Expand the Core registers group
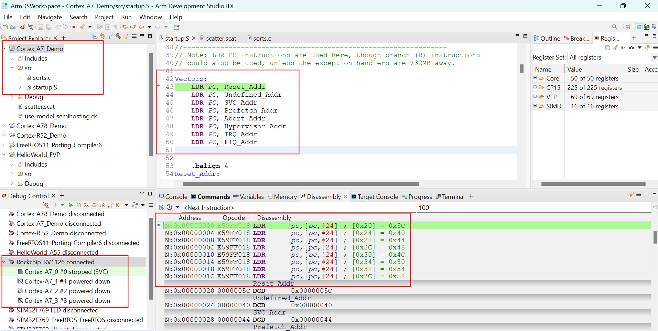658x331 pixels. 535,78
